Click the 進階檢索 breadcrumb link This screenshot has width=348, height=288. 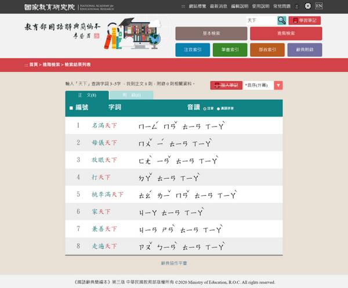tap(51, 64)
